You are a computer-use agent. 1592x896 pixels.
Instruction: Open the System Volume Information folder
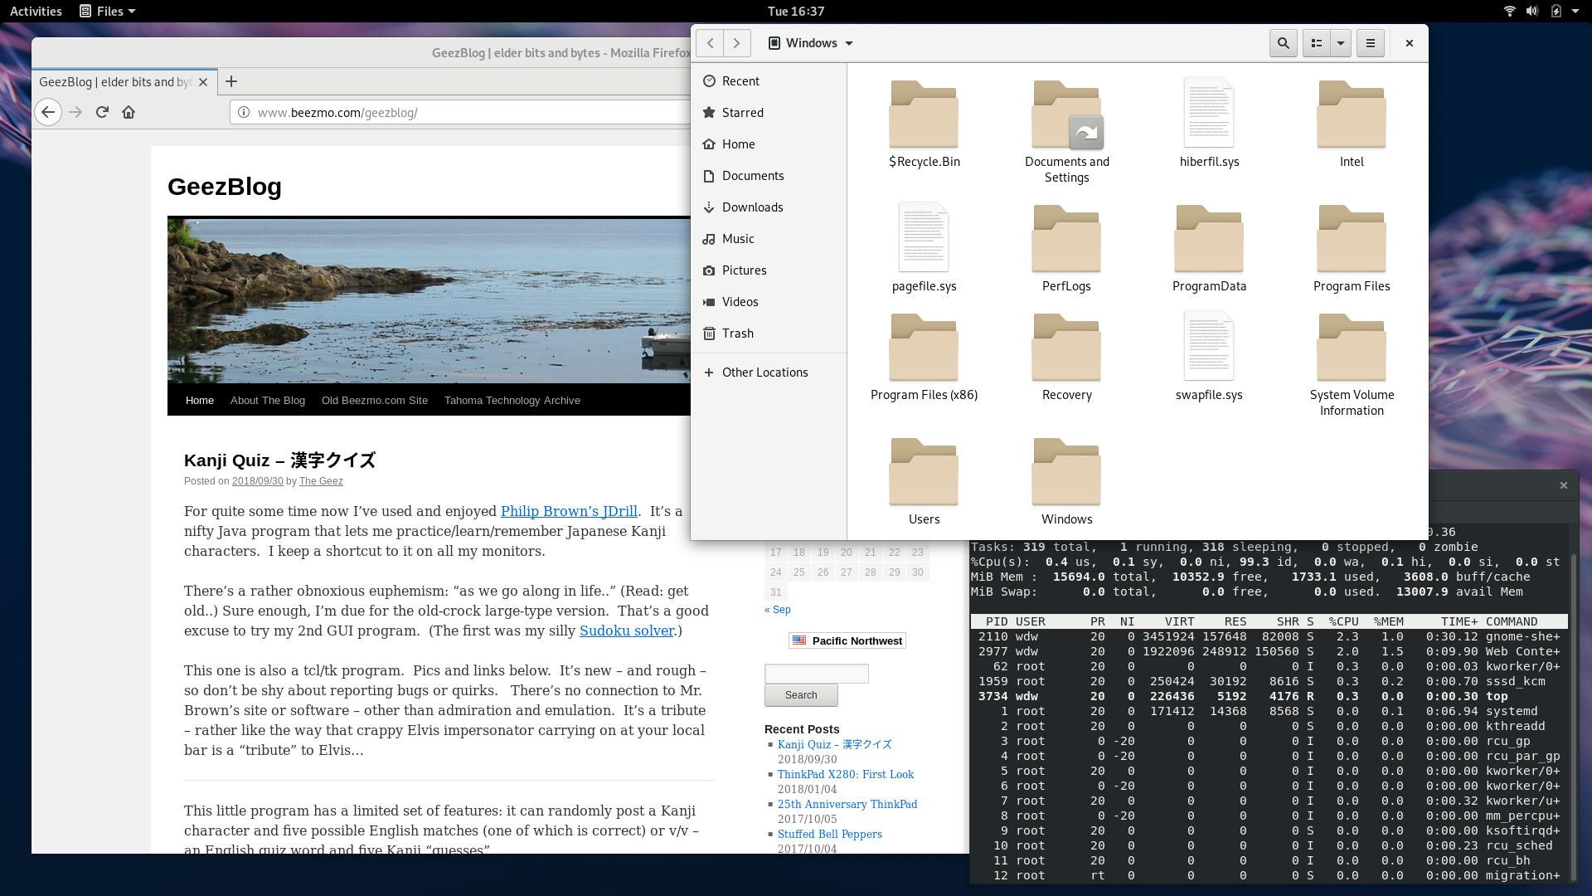coord(1352,365)
